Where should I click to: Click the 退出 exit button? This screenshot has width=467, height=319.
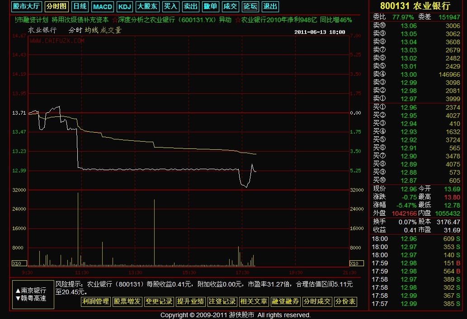point(270,6)
